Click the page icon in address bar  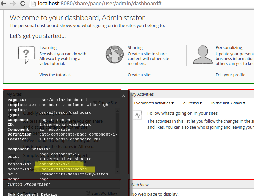click(33, 4)
